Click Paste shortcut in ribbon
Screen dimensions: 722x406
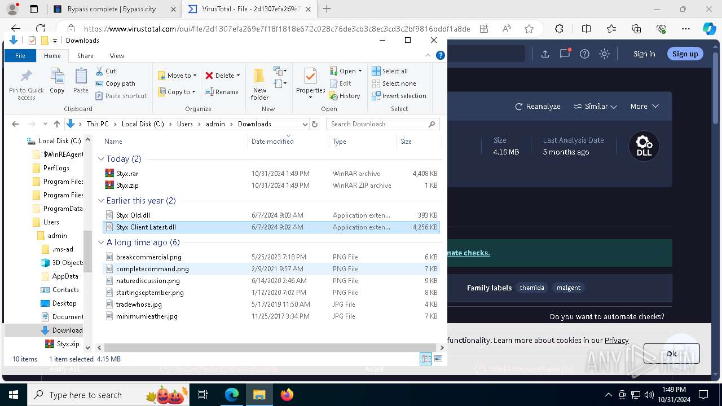pyautogui.click(x=121, y=96)
